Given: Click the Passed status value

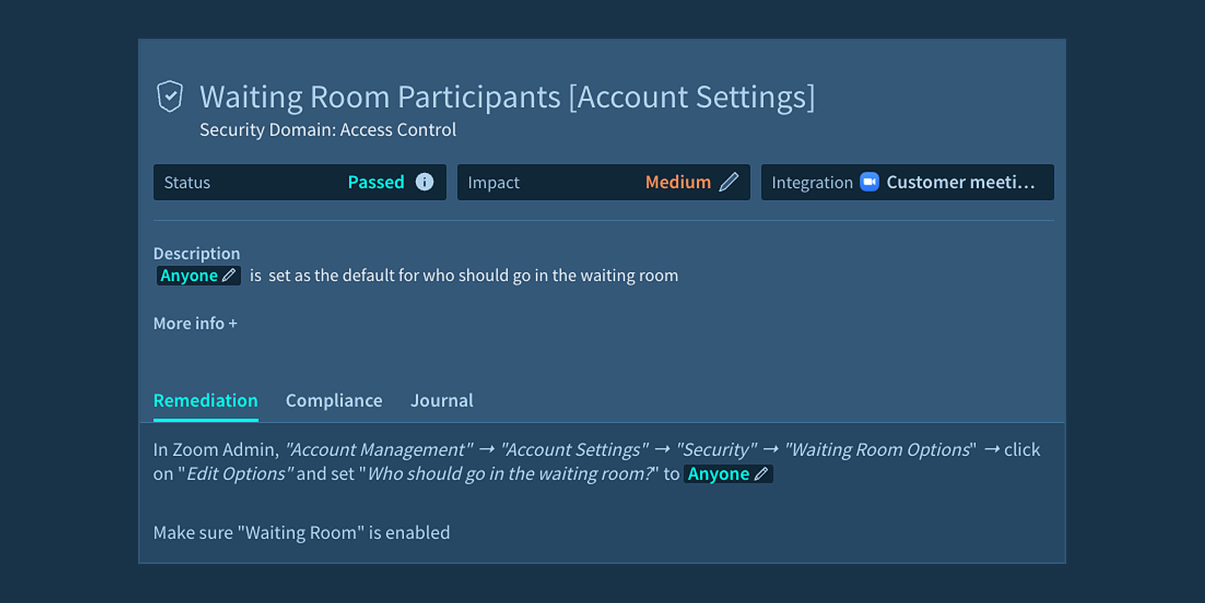Looking at the screenshot, I should [376, 182].
